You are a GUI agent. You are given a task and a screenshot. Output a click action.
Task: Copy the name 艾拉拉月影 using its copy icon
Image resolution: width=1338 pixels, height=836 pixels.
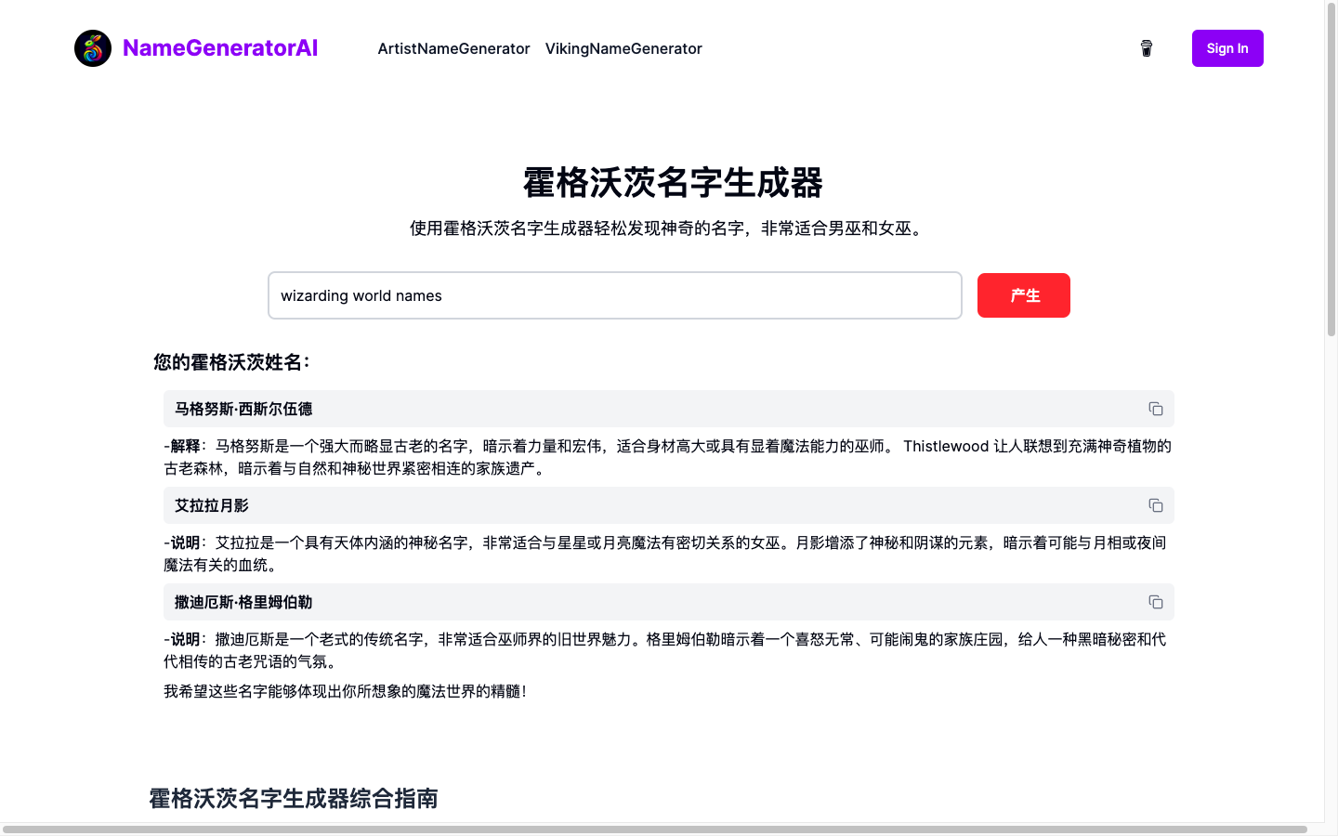(1156, 505)
